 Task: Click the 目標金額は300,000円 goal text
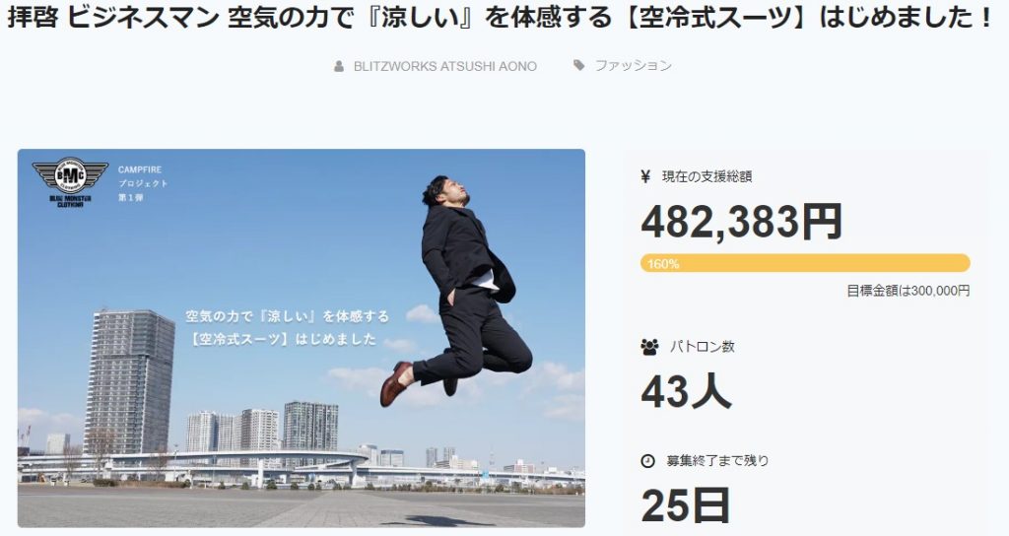point(908,291)
